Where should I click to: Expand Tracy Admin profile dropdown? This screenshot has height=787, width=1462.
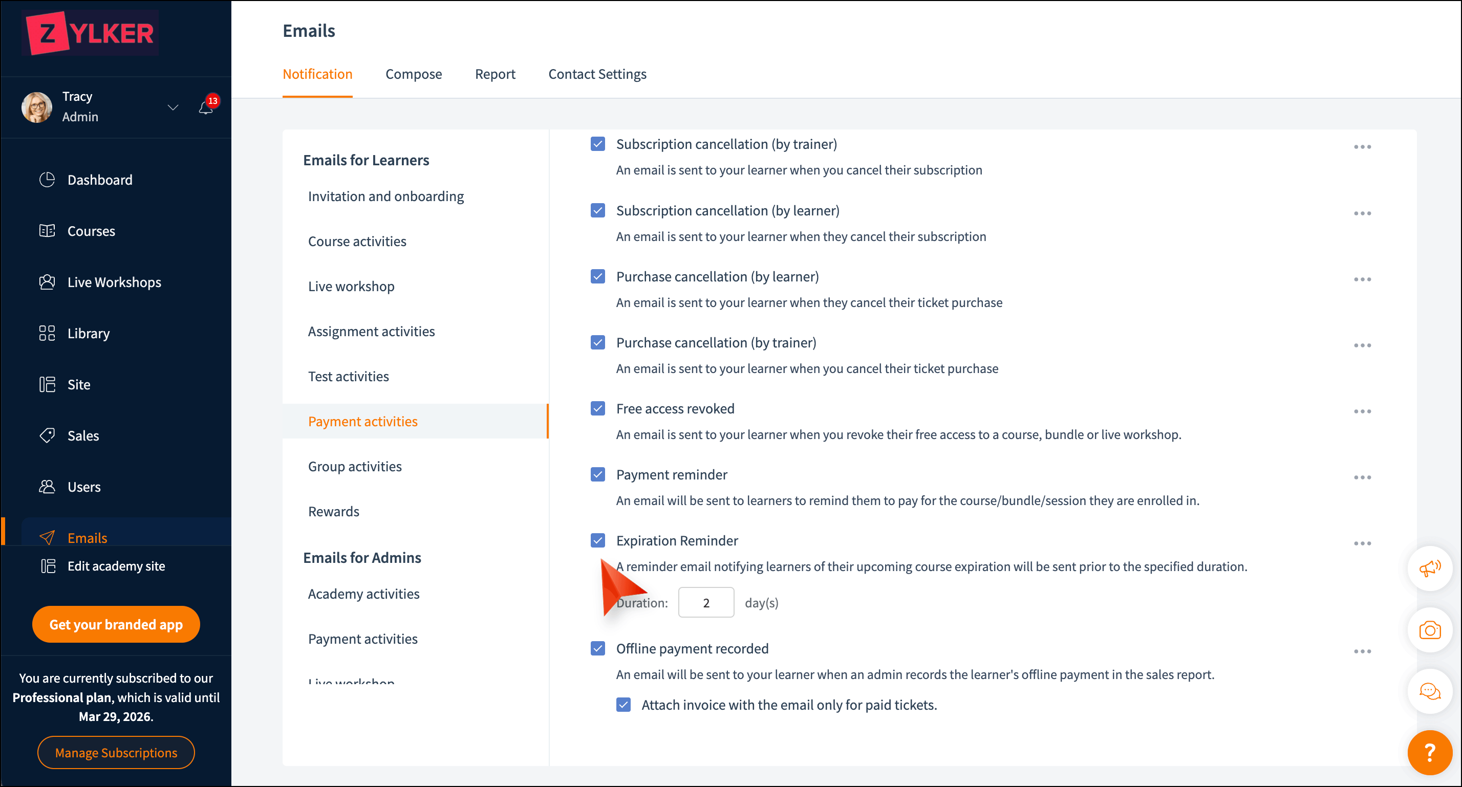[x=173, y=107]
